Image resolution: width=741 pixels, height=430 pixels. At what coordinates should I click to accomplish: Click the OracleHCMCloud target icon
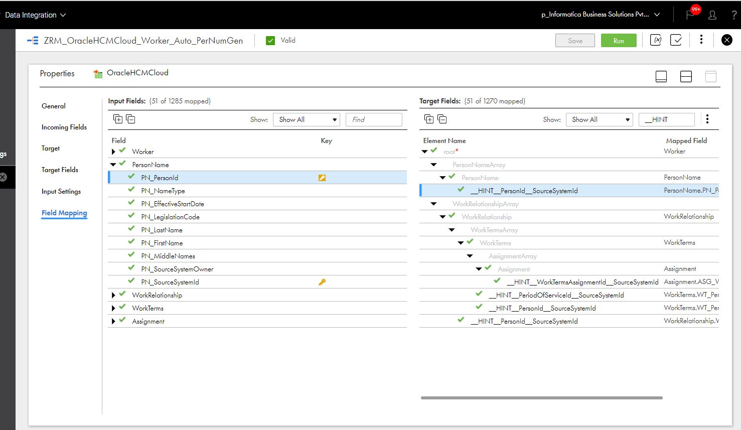(98, 74)
